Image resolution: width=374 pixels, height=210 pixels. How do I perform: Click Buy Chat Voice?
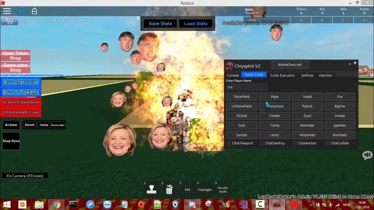[21, 82]
